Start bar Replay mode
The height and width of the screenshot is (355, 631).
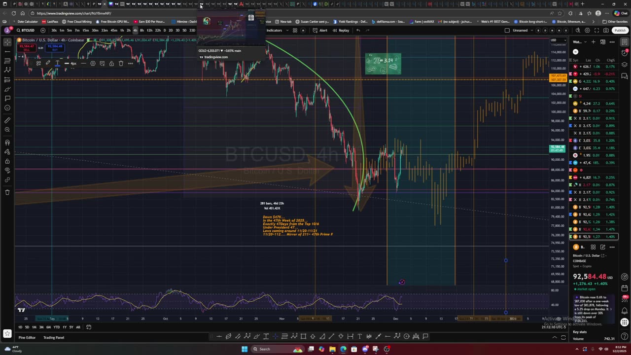pyautogui.click(x=341, y=31)
